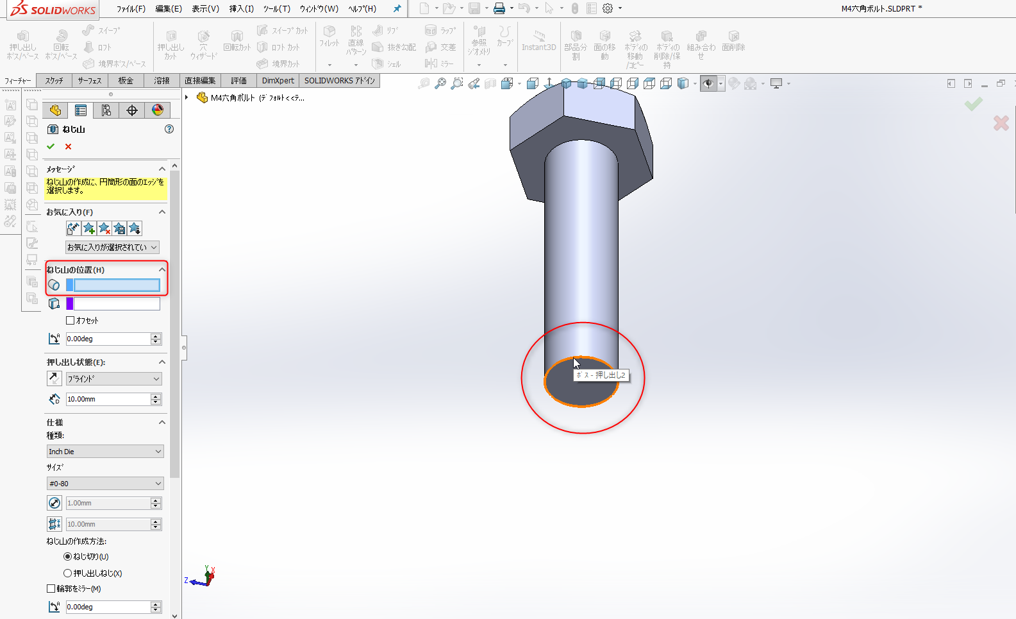Open the #0-80 size dropdown
This screenshot has width=1016, height=619.
tap(105, 484)
